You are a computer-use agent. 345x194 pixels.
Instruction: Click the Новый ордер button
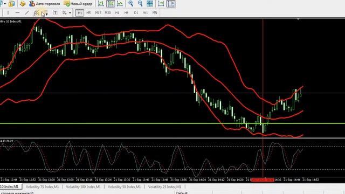[78, 4]
